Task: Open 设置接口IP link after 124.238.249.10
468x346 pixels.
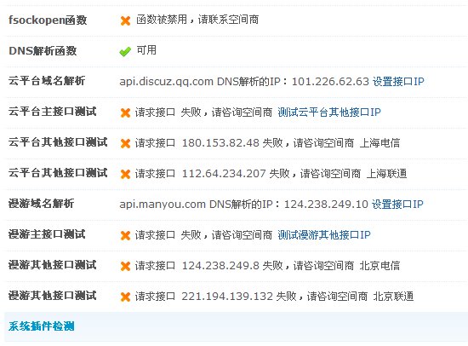Action: (397, 205)
